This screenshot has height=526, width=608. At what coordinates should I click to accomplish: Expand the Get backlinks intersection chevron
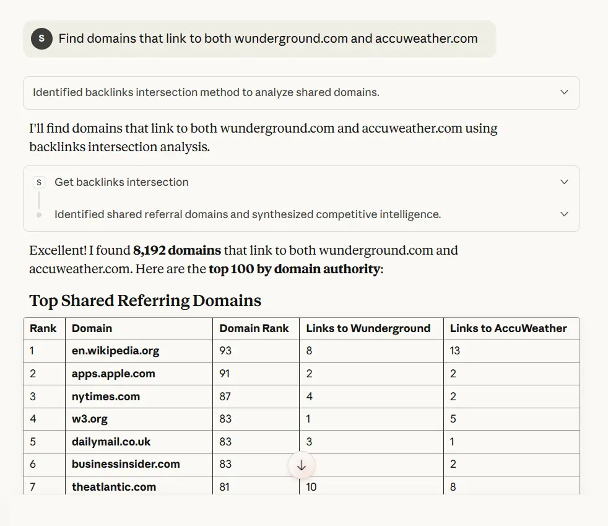563,182
